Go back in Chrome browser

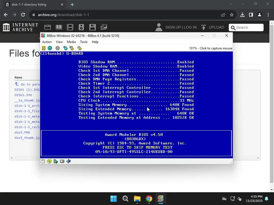6,15
